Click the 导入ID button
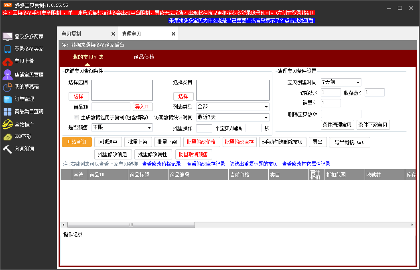Viewport: 420px width, 270px height. point(143,107)
